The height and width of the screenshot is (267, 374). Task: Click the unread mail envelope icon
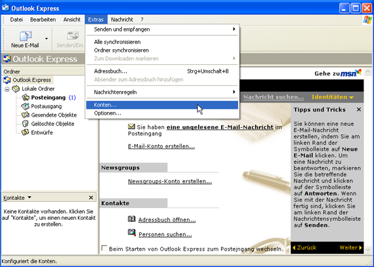(x=131, y=126)
